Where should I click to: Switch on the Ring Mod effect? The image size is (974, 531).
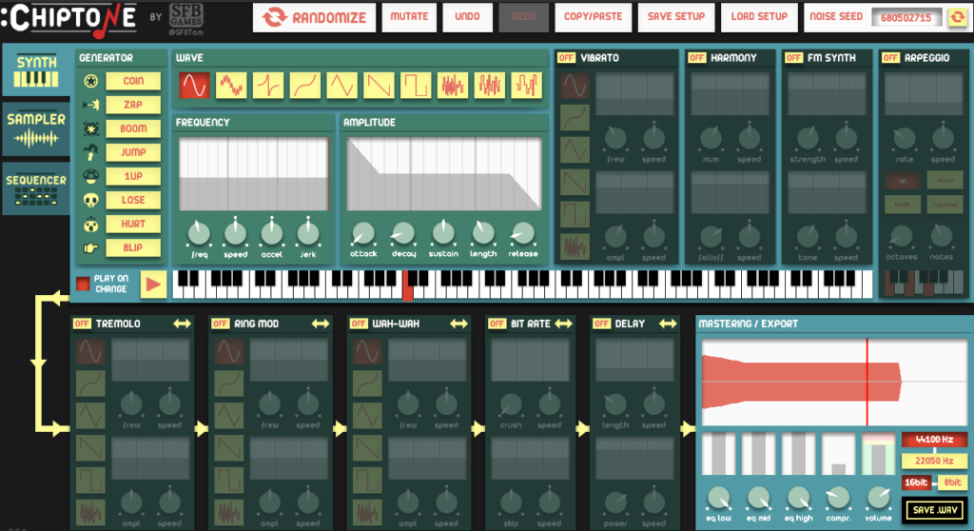(x=221, y=324)
